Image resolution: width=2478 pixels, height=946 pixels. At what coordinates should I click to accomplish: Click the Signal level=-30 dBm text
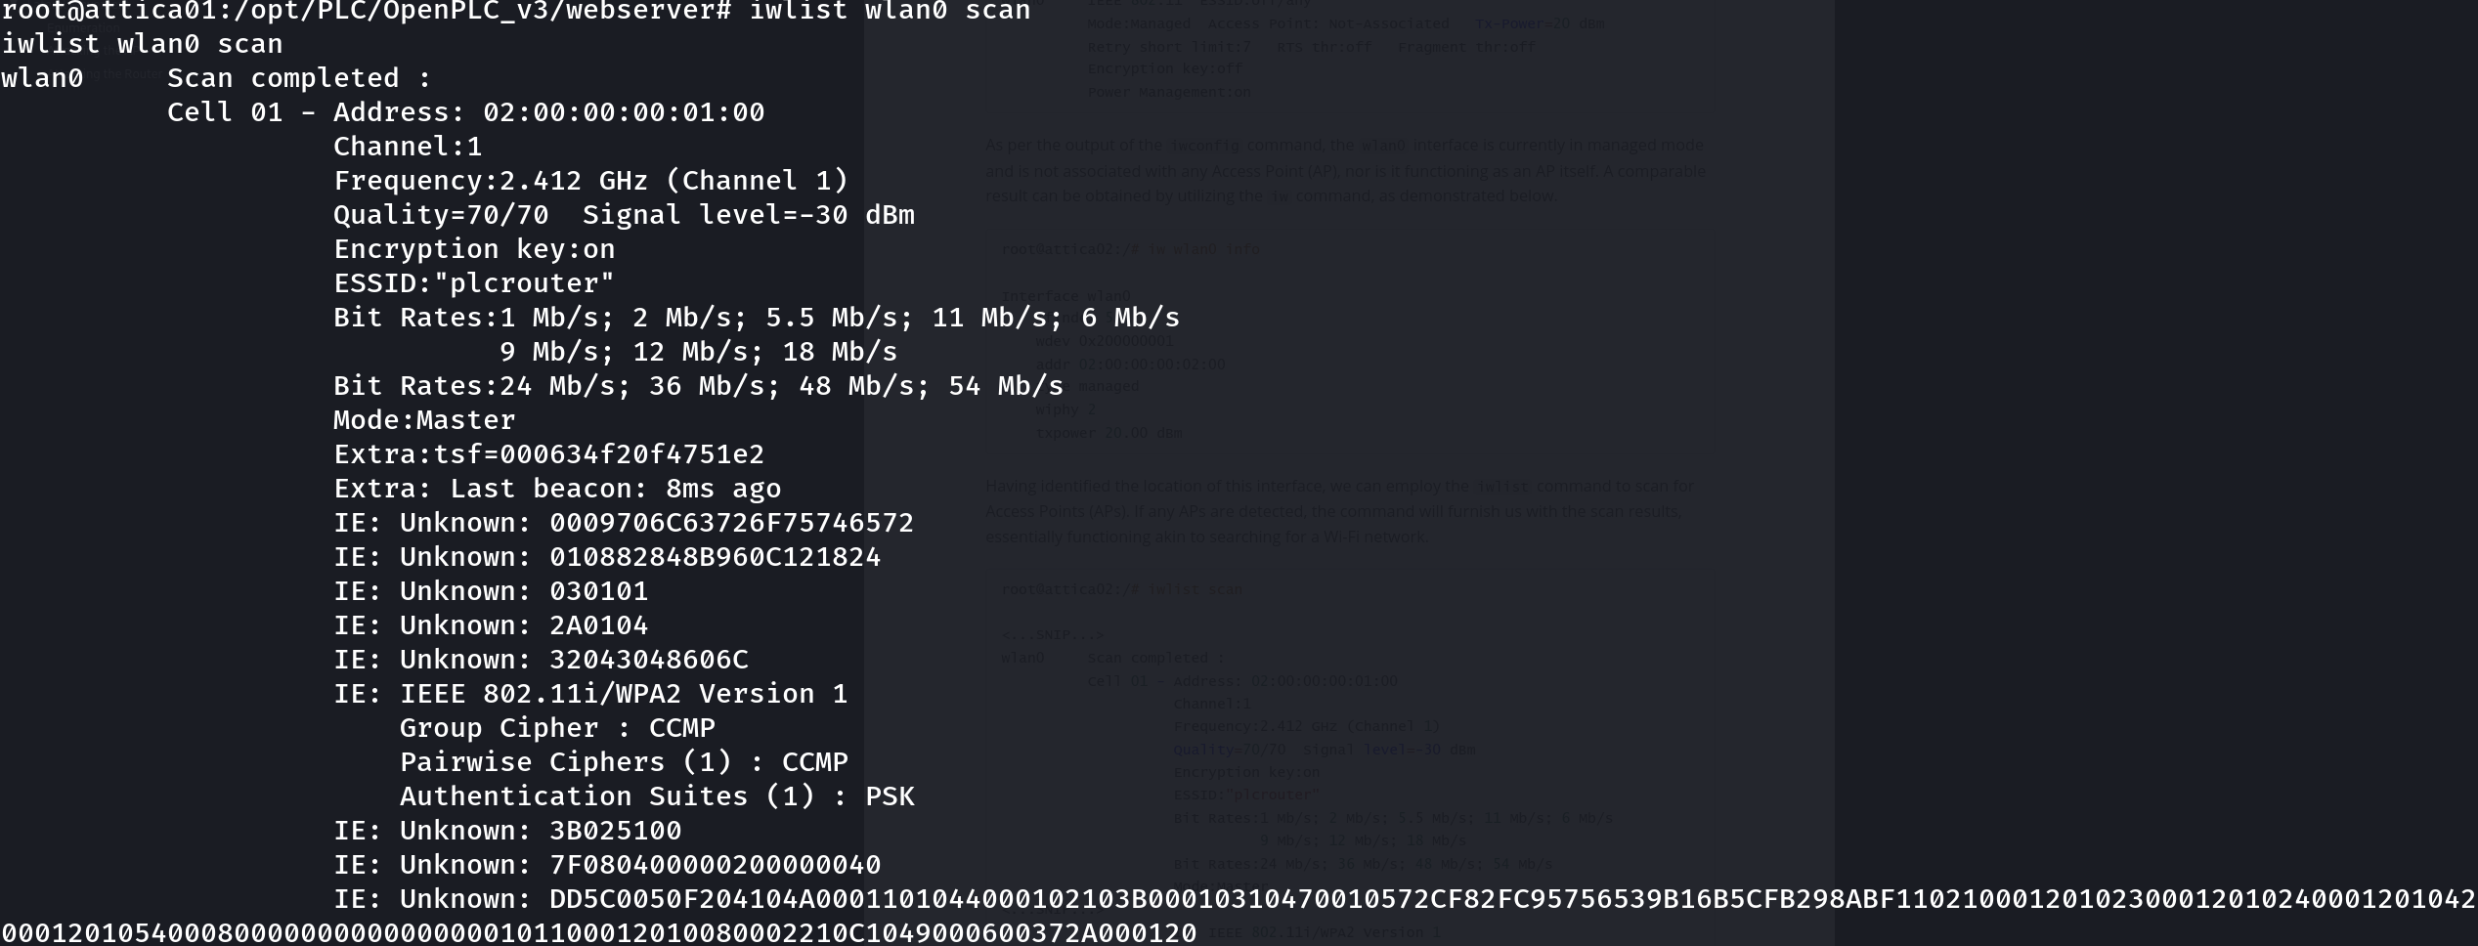pos(749,215)
